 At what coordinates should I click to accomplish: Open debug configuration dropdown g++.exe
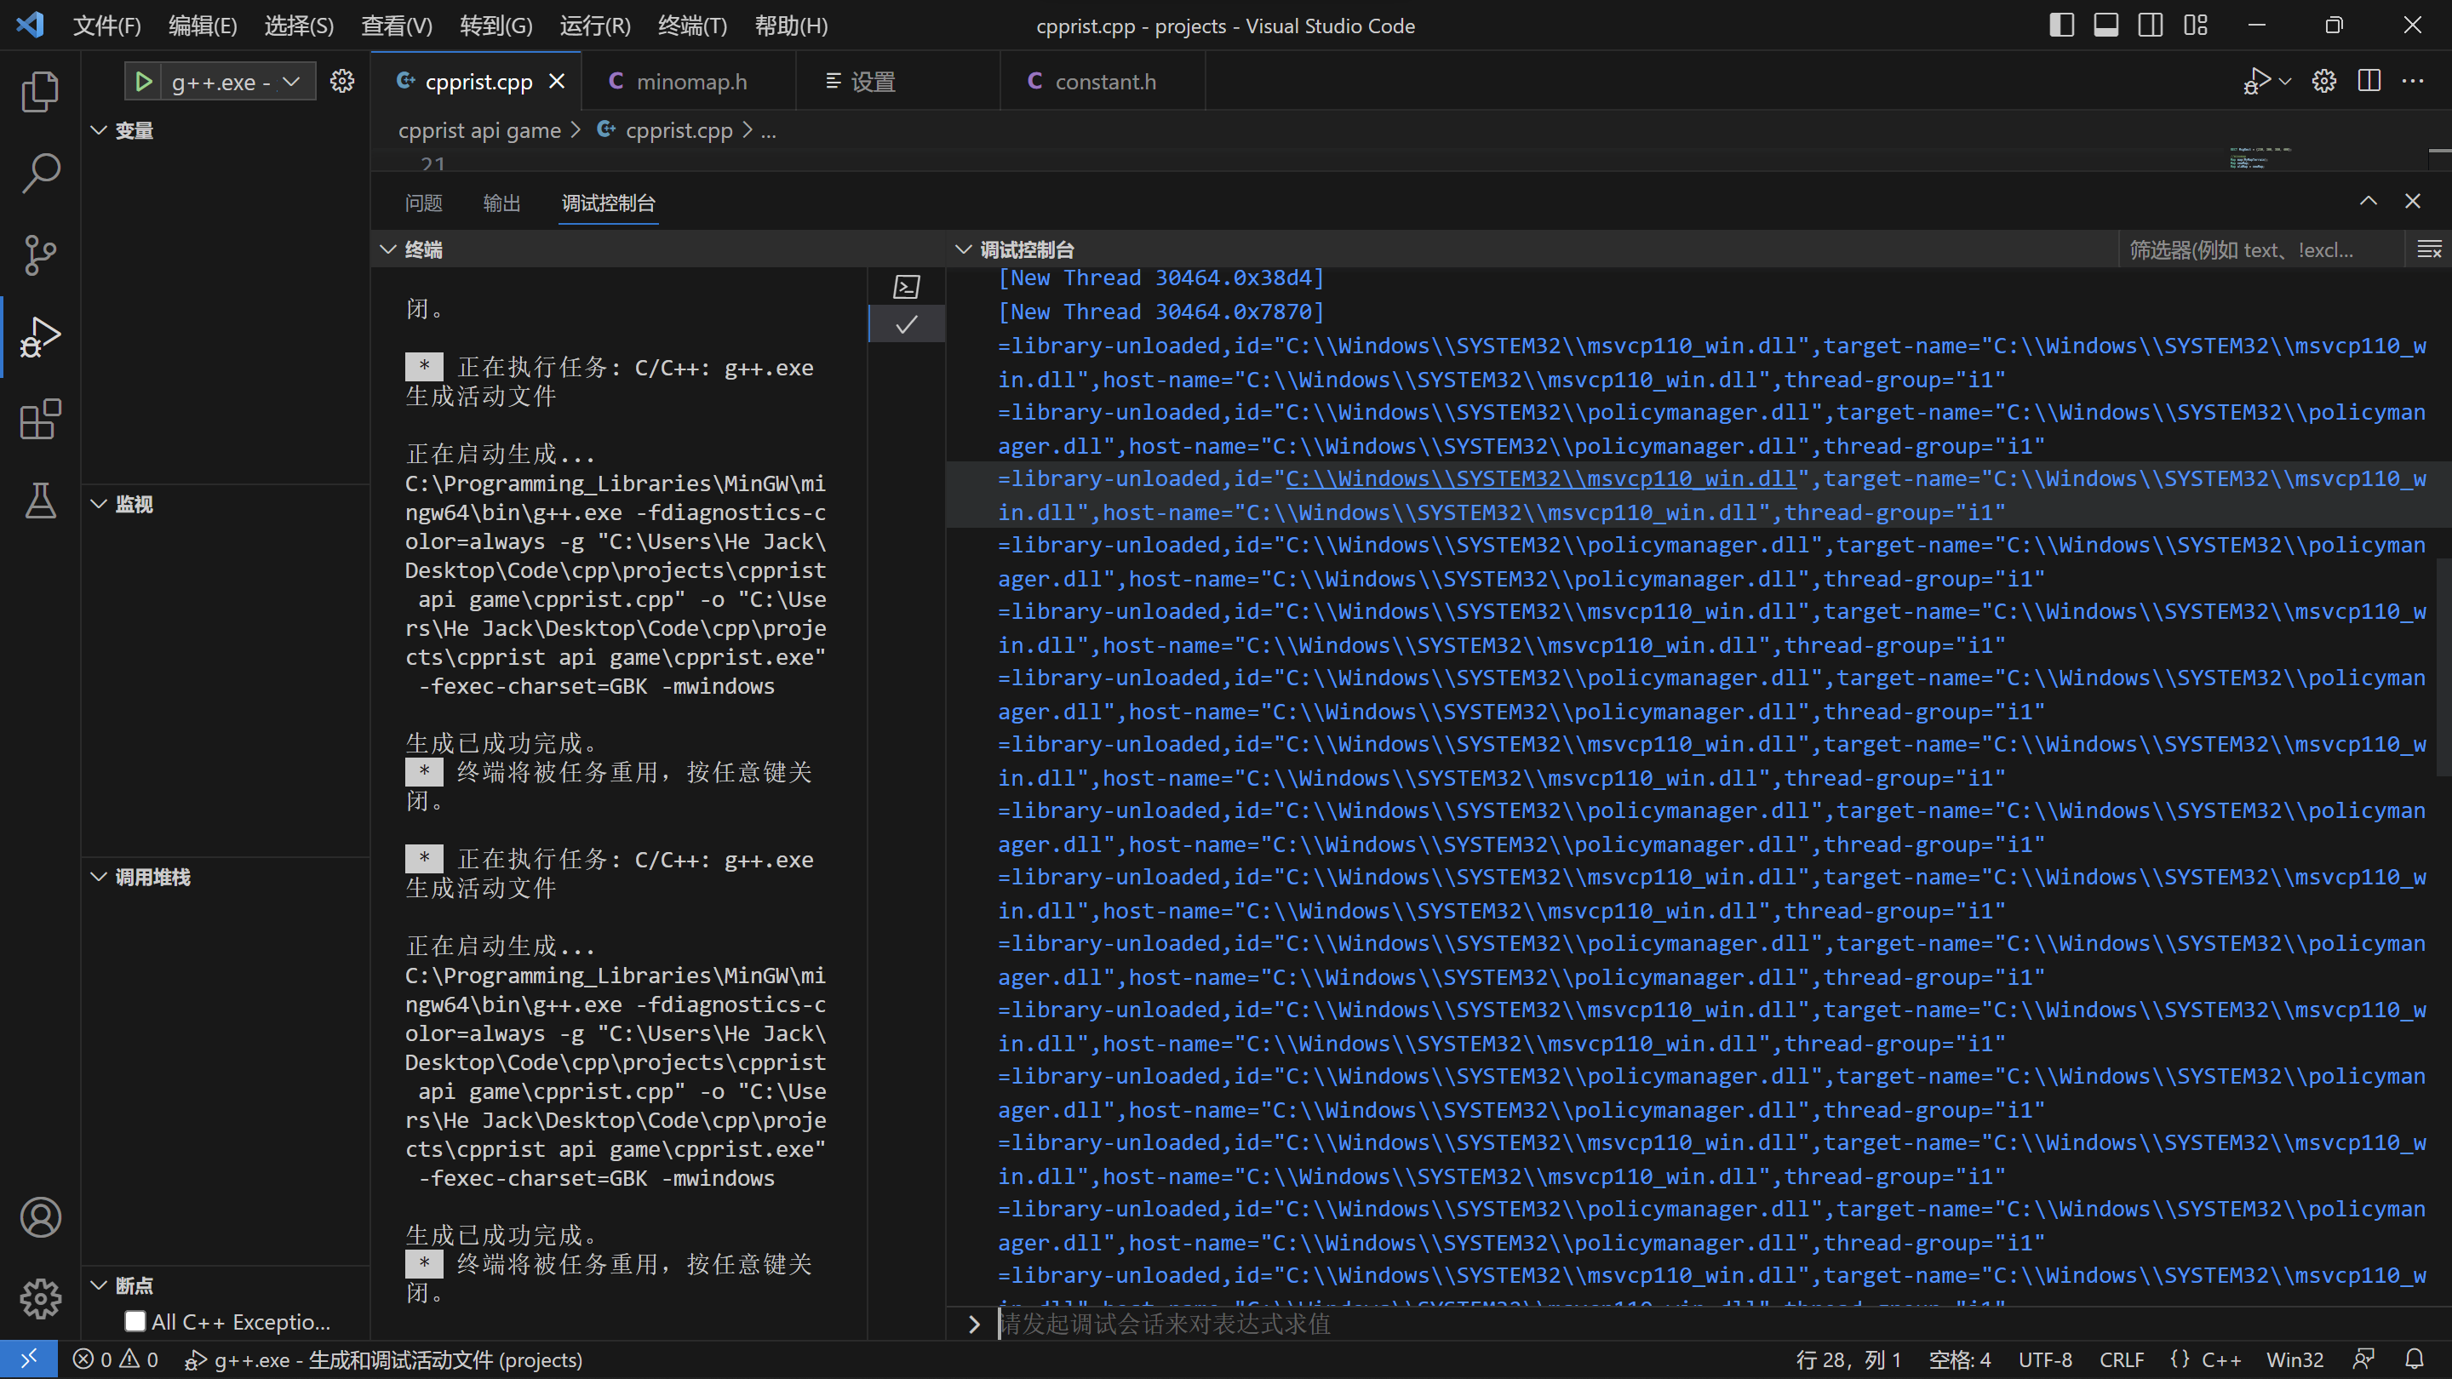point(237,82)
